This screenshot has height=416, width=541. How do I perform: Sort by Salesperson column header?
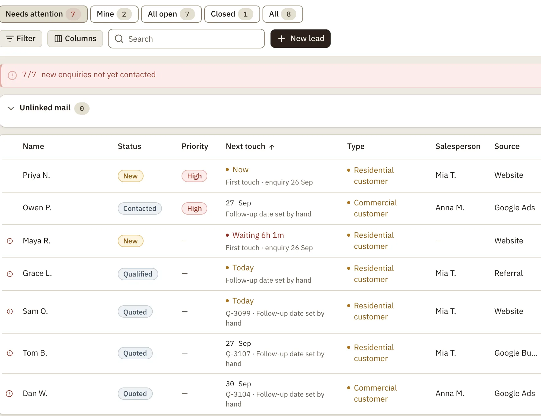(458, 147)
